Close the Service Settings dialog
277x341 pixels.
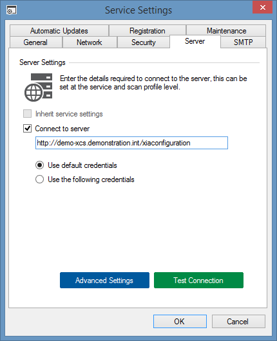262,7
